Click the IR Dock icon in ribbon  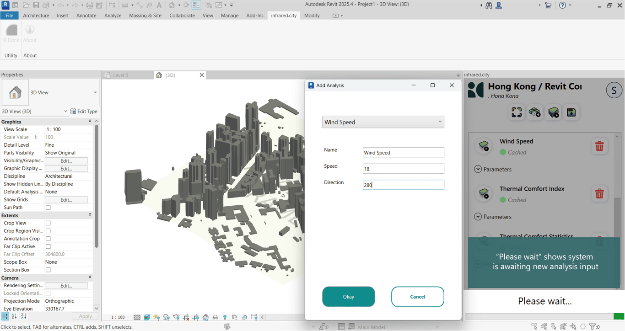11,31
